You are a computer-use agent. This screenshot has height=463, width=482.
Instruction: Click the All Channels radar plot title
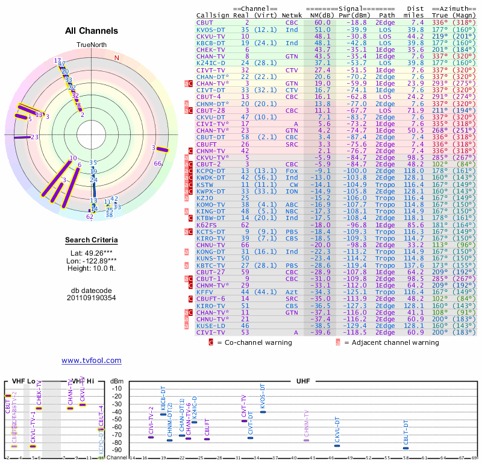(92, 31)
